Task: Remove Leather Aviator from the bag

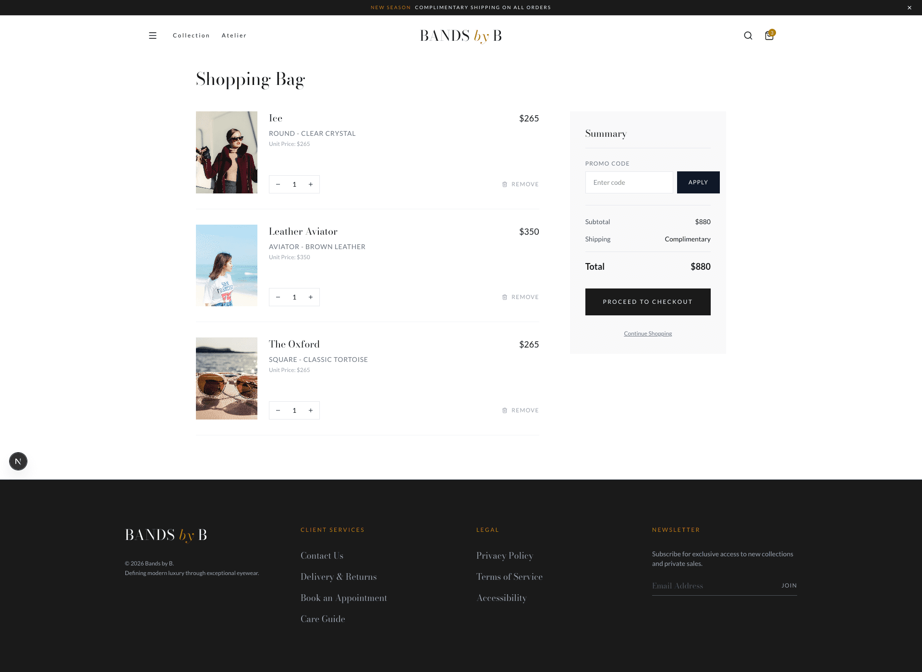Action: coord(521,297)
